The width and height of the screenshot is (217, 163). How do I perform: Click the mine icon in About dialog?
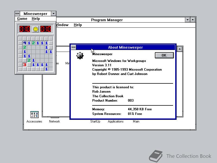pyautogui.click(x=80, y=56)
